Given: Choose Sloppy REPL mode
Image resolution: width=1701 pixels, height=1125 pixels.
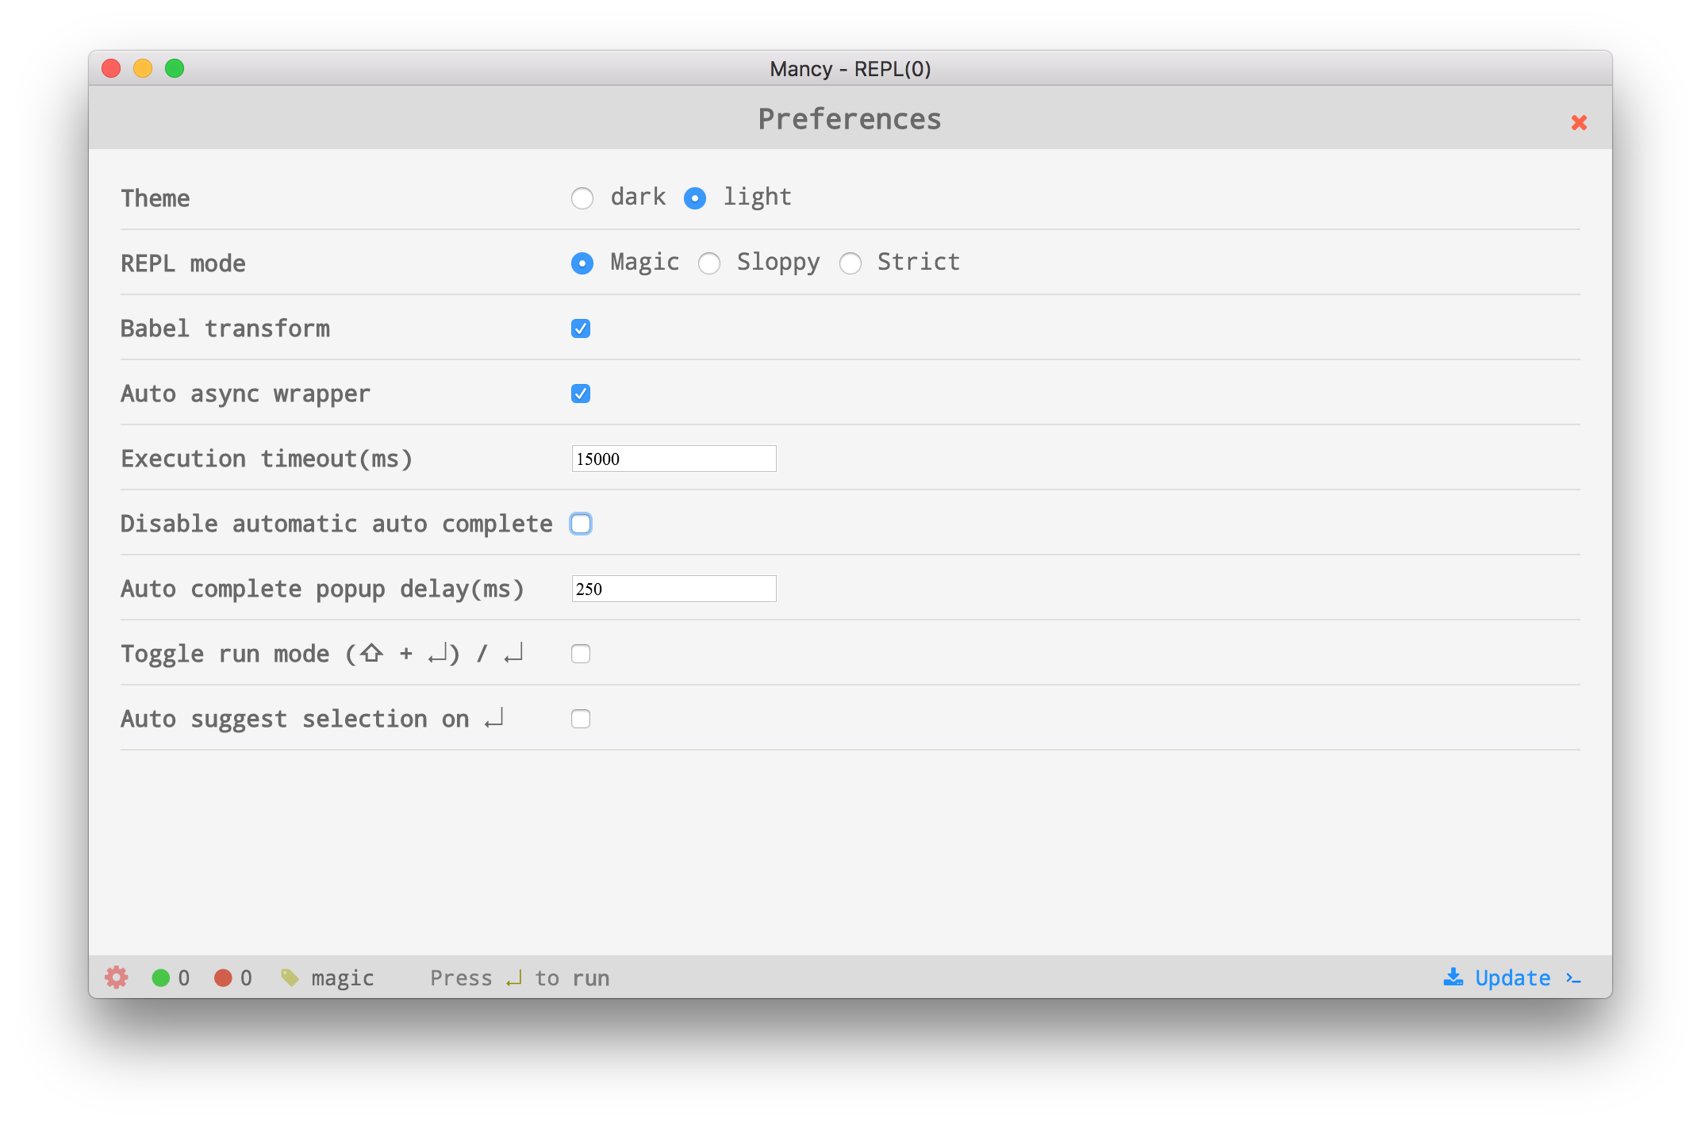Looking at the screenshot, I should 709,263.
